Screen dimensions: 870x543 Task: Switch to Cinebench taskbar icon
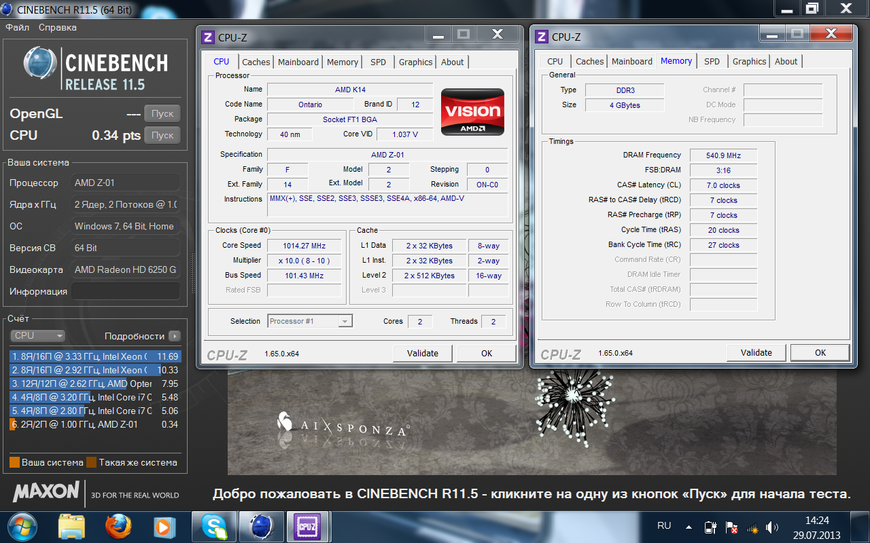point(262,526)
